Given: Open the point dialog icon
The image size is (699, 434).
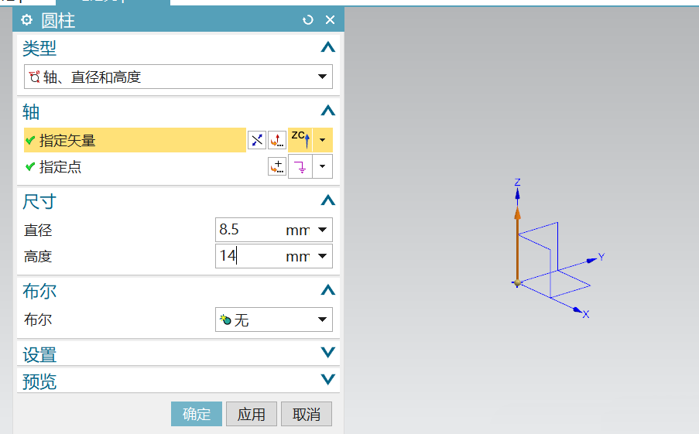Looking at the screenshot, I should [277, 166].
